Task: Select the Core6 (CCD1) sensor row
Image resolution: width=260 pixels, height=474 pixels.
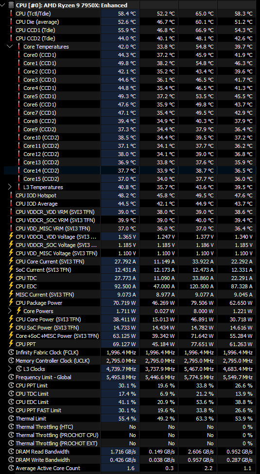Action: tap(130, 105)
